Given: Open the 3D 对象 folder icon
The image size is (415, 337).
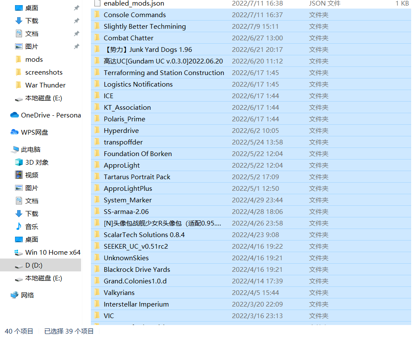Looking at the screenshot, I should [17, 162].
